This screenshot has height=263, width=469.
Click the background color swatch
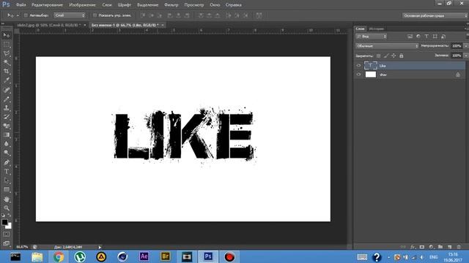9,226
